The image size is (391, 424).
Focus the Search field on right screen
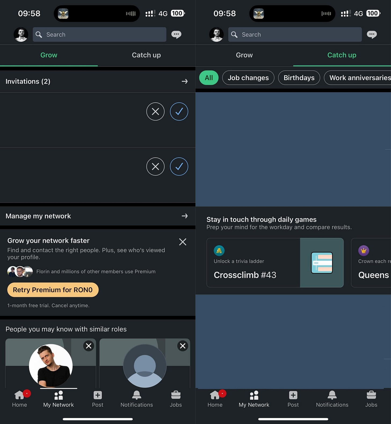[295, 34]
